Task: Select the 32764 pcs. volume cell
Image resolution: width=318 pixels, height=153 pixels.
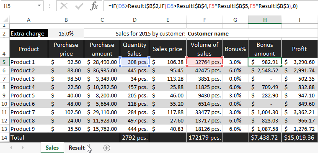Action: click(204, 62)
